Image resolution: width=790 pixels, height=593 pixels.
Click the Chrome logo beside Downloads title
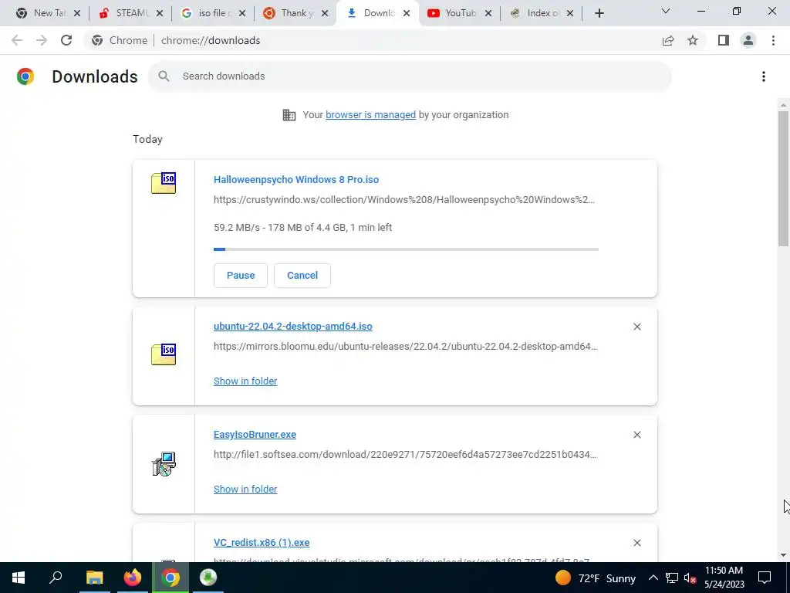click(x=25, y=76)
